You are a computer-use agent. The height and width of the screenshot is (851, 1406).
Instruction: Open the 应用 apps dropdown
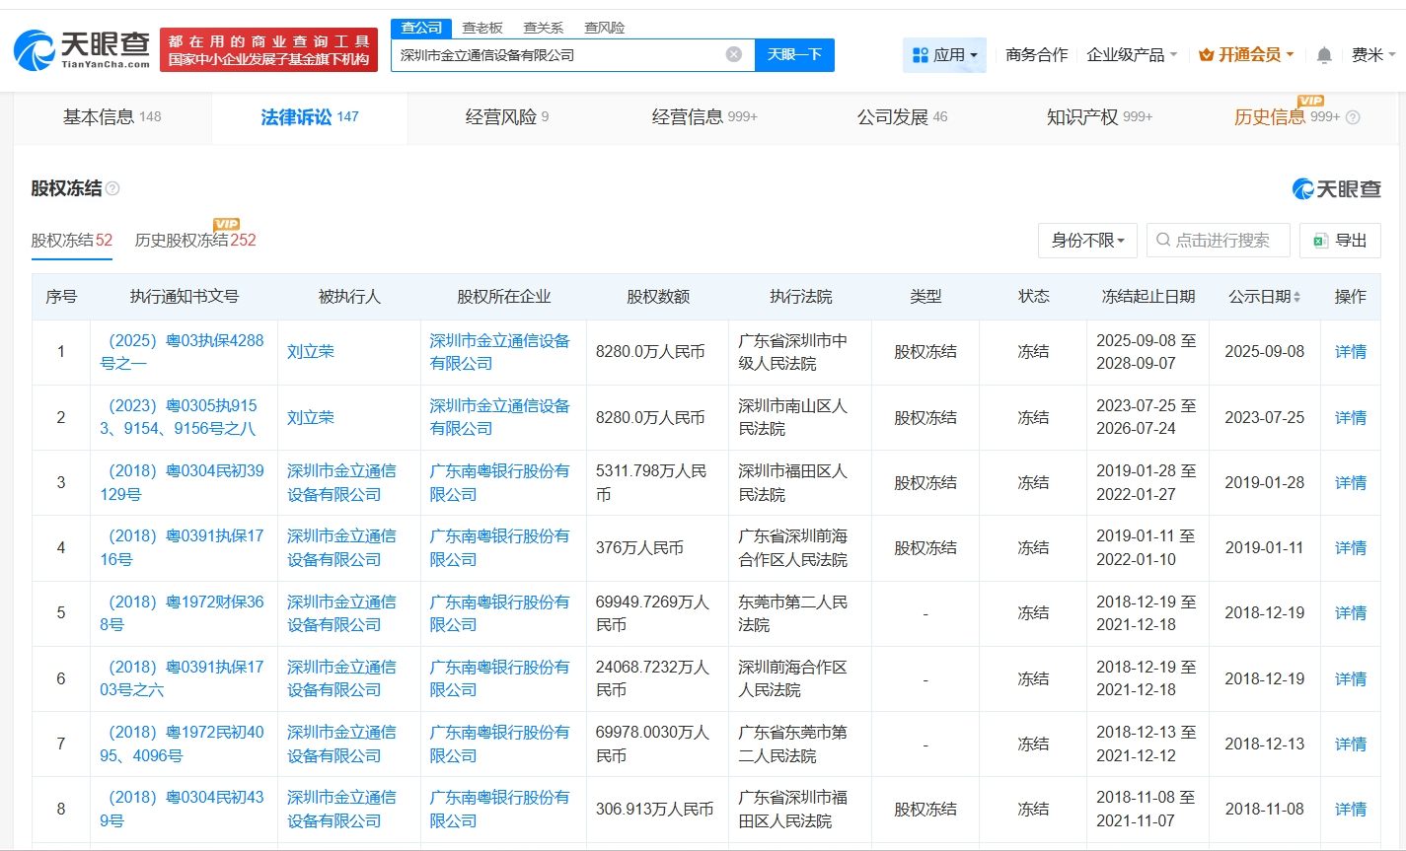[x=944, y=55]
